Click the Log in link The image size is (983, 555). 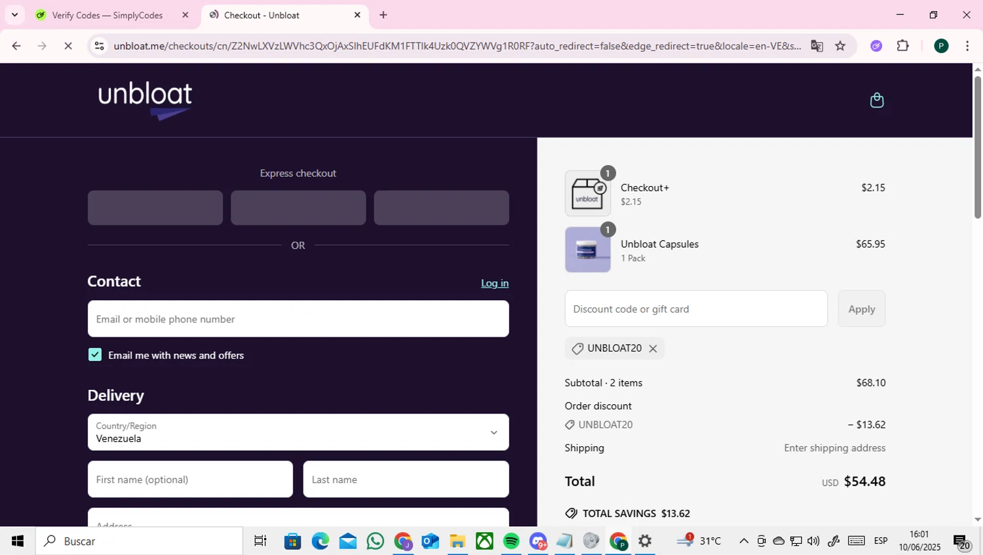point(495,283)
